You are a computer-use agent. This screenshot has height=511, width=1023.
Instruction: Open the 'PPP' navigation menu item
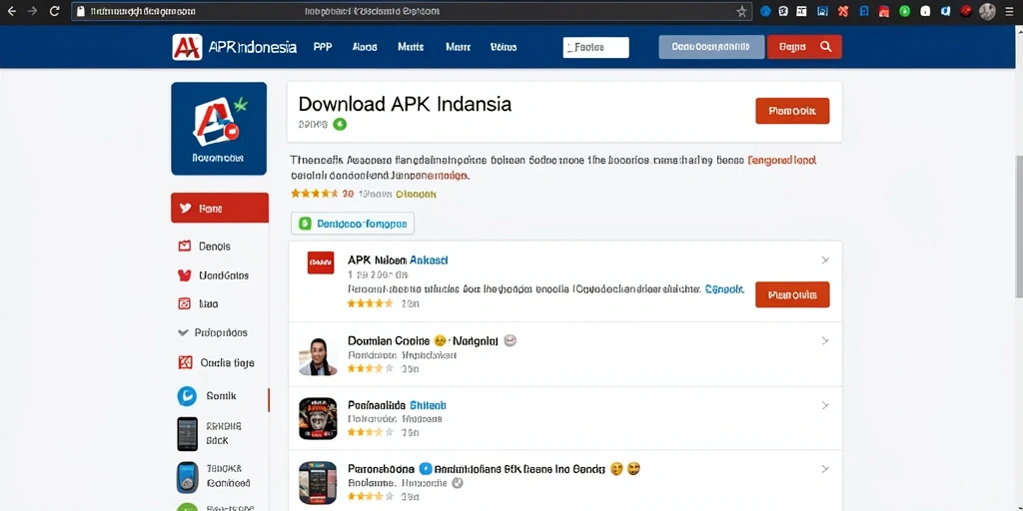click(x=323, y=47)
